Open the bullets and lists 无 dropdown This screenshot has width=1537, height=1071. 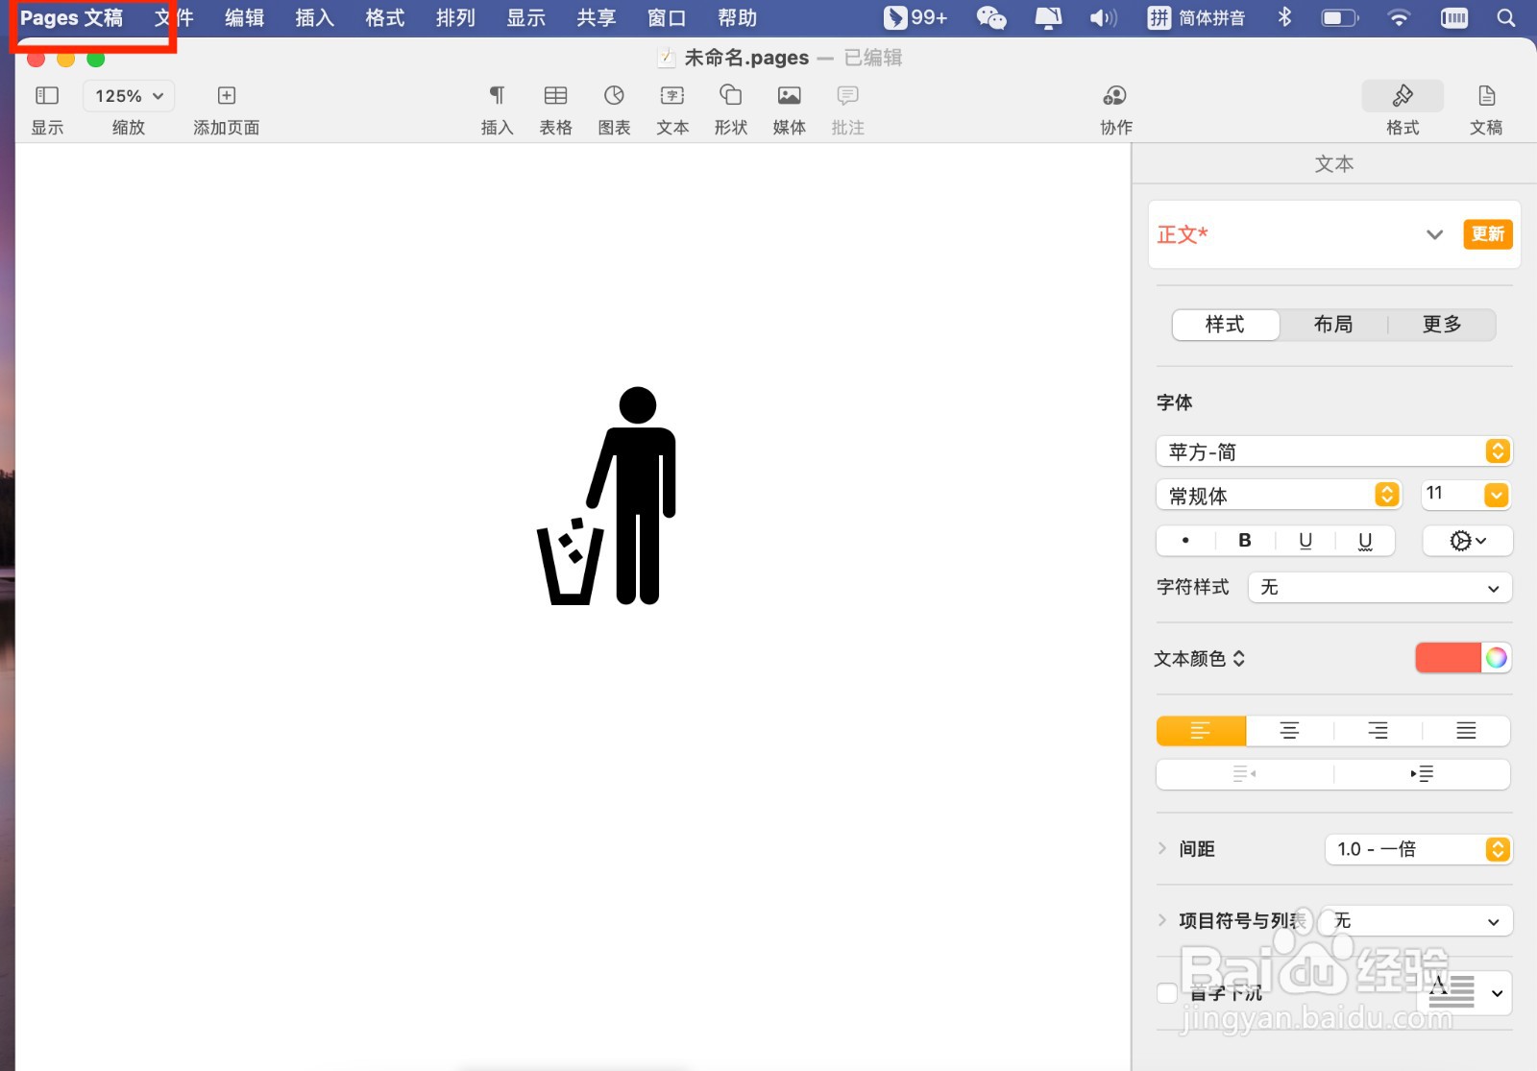[x=1415, y=921]
